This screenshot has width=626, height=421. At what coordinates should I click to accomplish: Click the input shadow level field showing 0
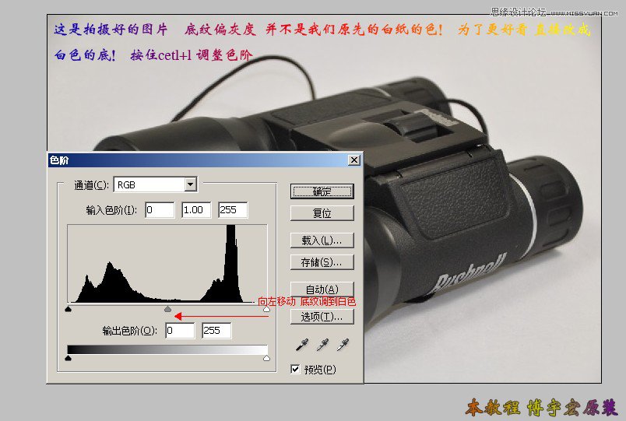click(160, 210)
